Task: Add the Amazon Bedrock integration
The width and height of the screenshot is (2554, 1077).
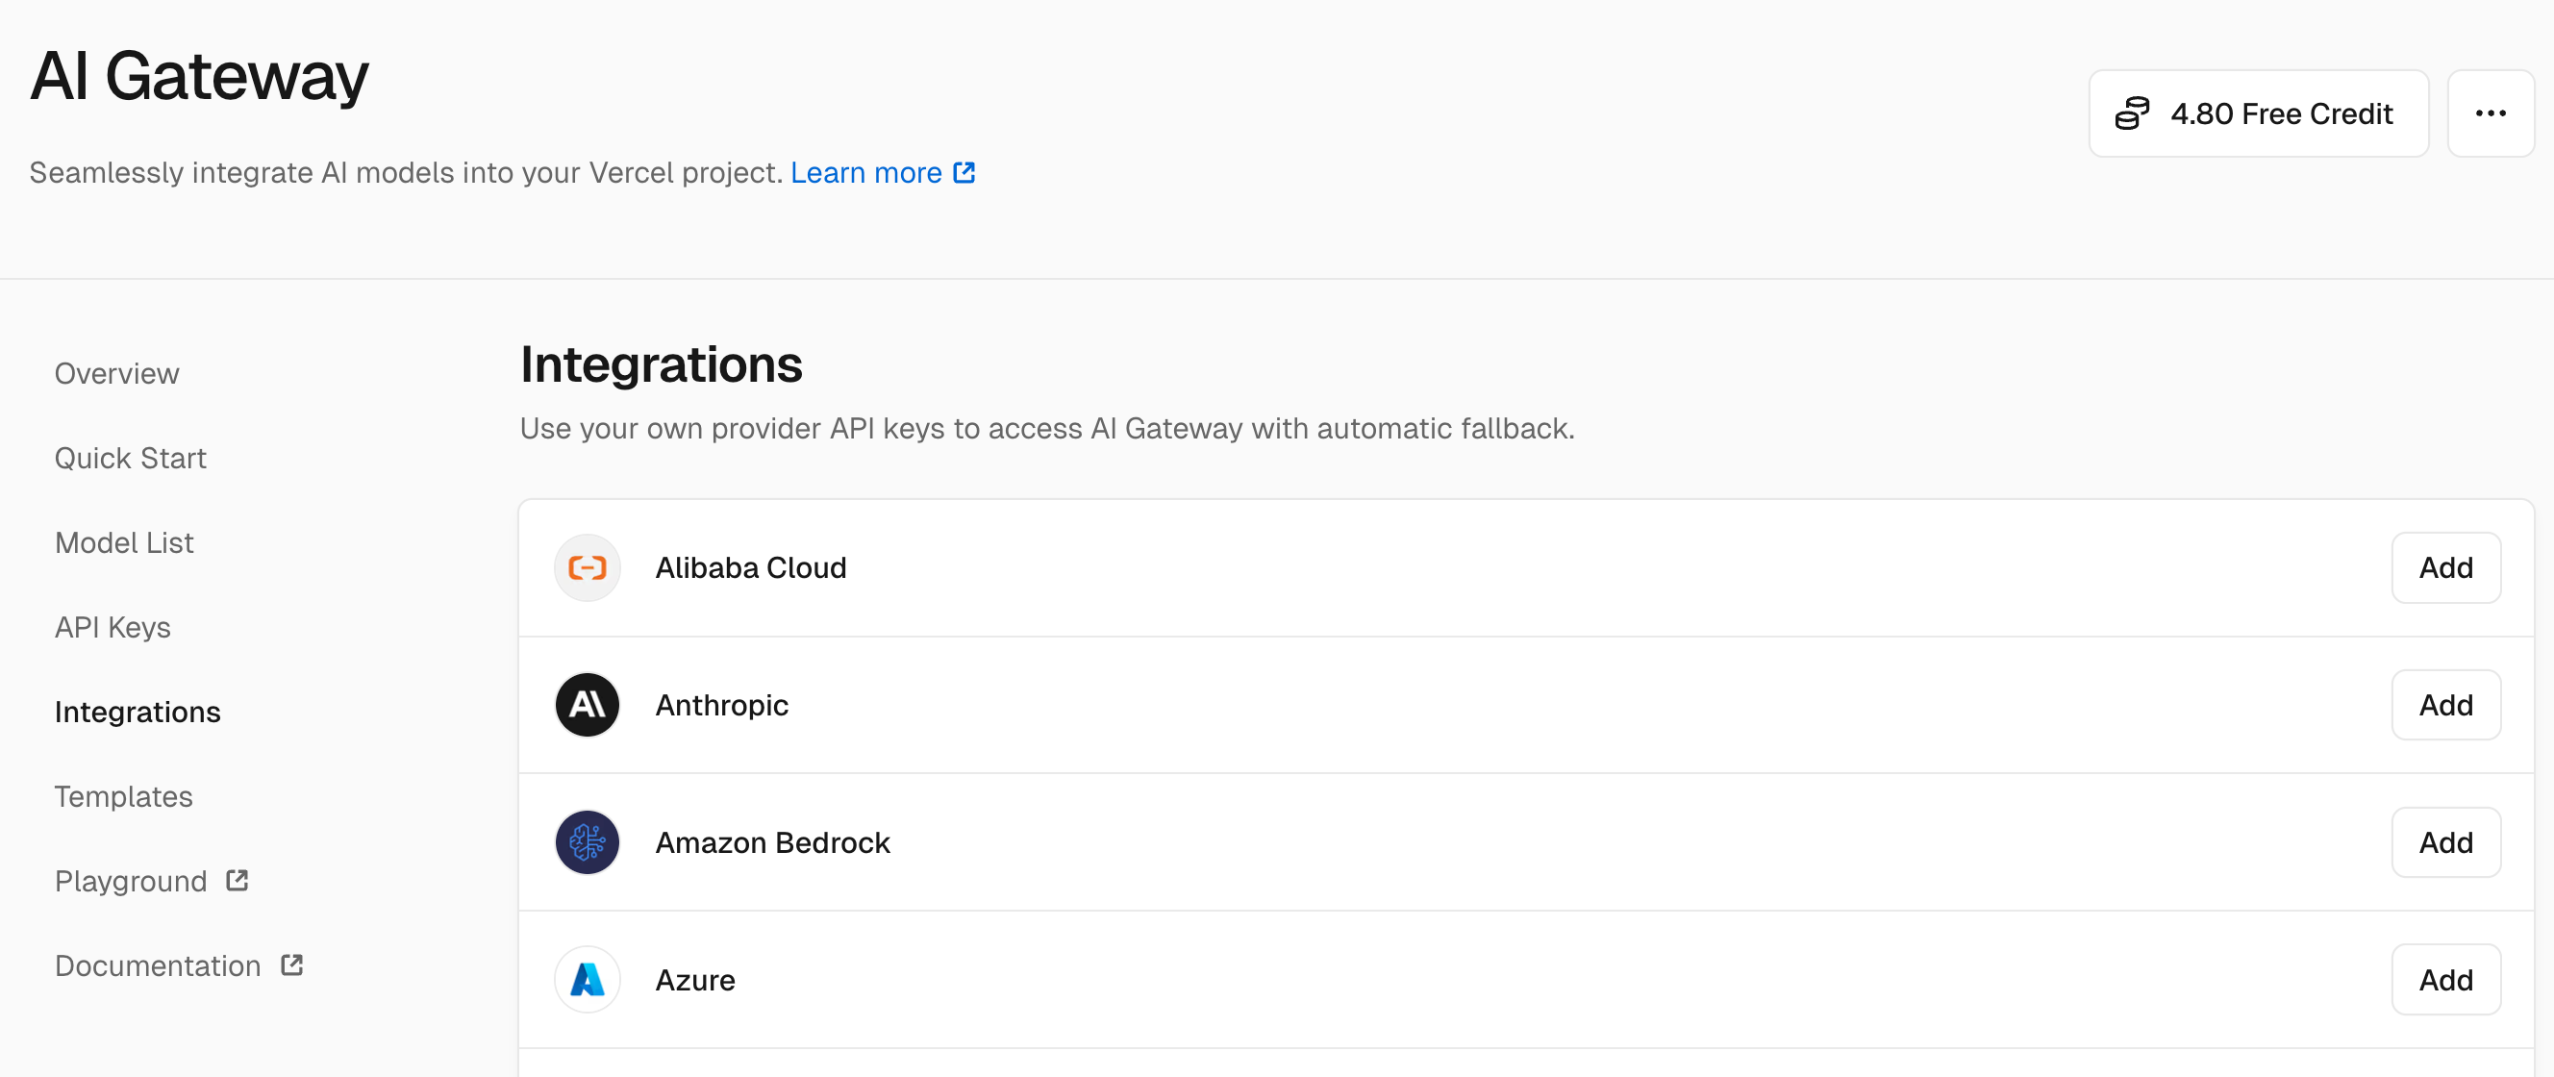Action: [x=2445, y=842]
